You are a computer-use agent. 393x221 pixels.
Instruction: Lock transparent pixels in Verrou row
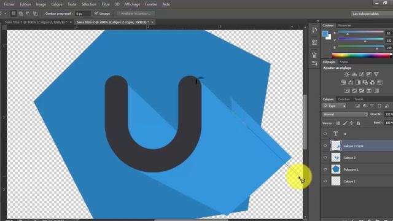pyautogui.click(x=338, y=123)
